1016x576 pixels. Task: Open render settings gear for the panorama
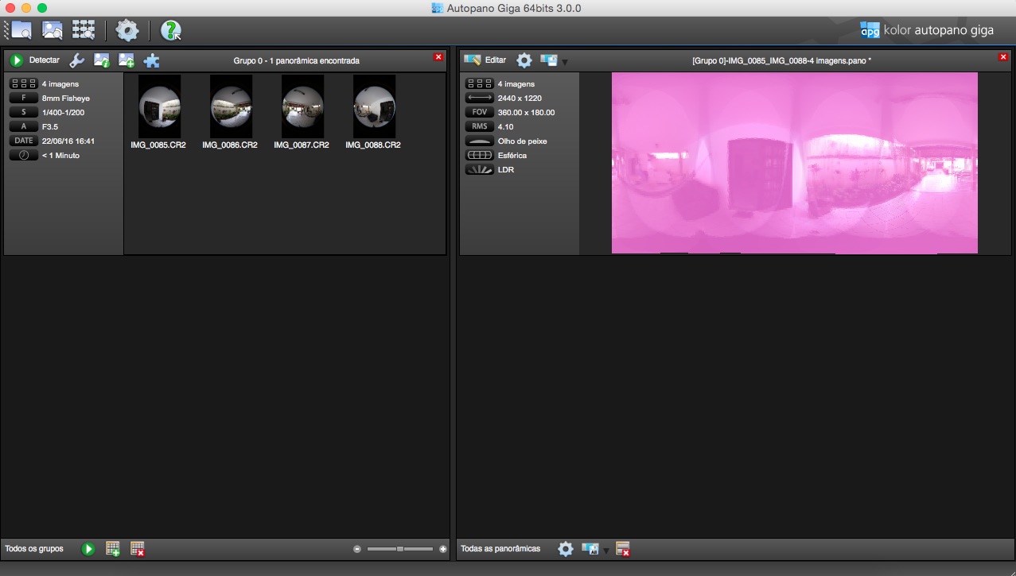[524, 60]
